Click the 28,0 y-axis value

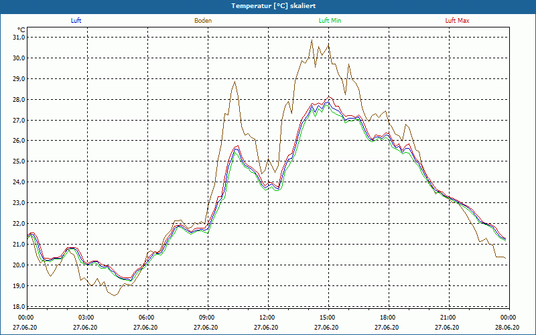tap(19, 99)
